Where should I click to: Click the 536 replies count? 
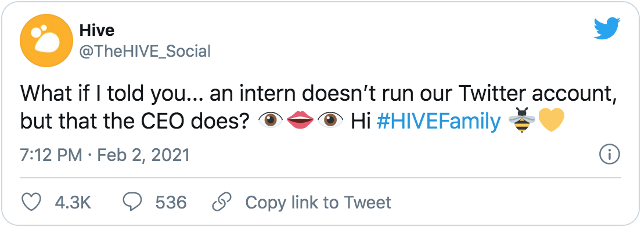pyautogui.click(x=171, y=203)
